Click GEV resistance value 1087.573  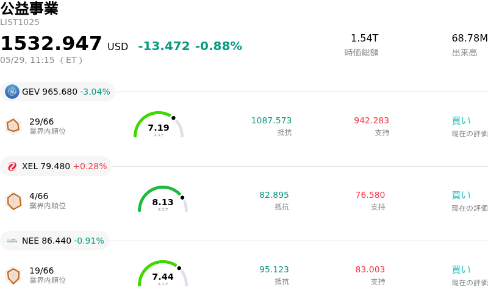271,120
